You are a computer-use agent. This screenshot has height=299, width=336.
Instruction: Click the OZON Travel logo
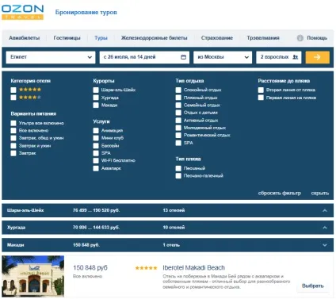click(22, 12)
